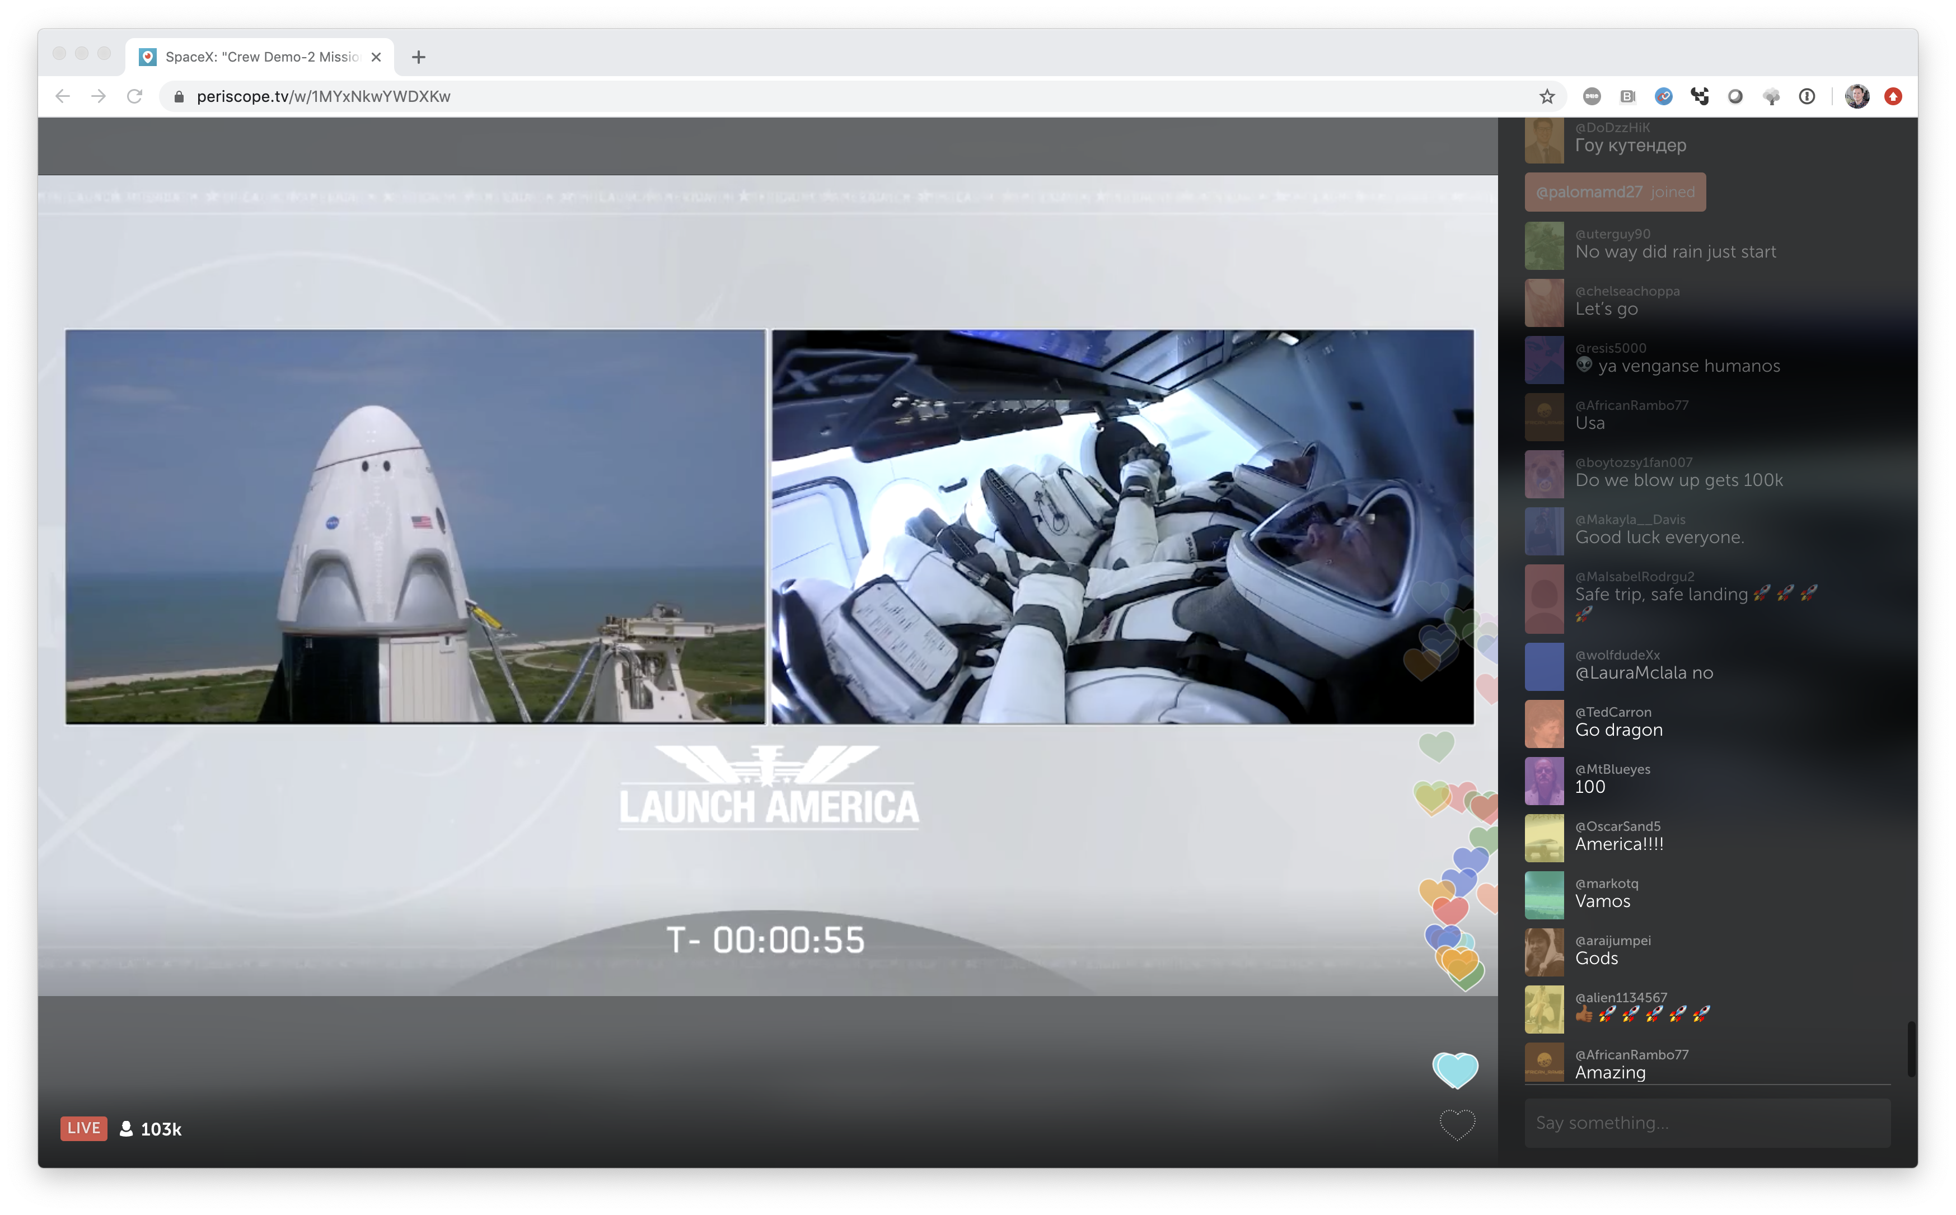Click the @wolfdudeXx username

(x=1617, y=655)
